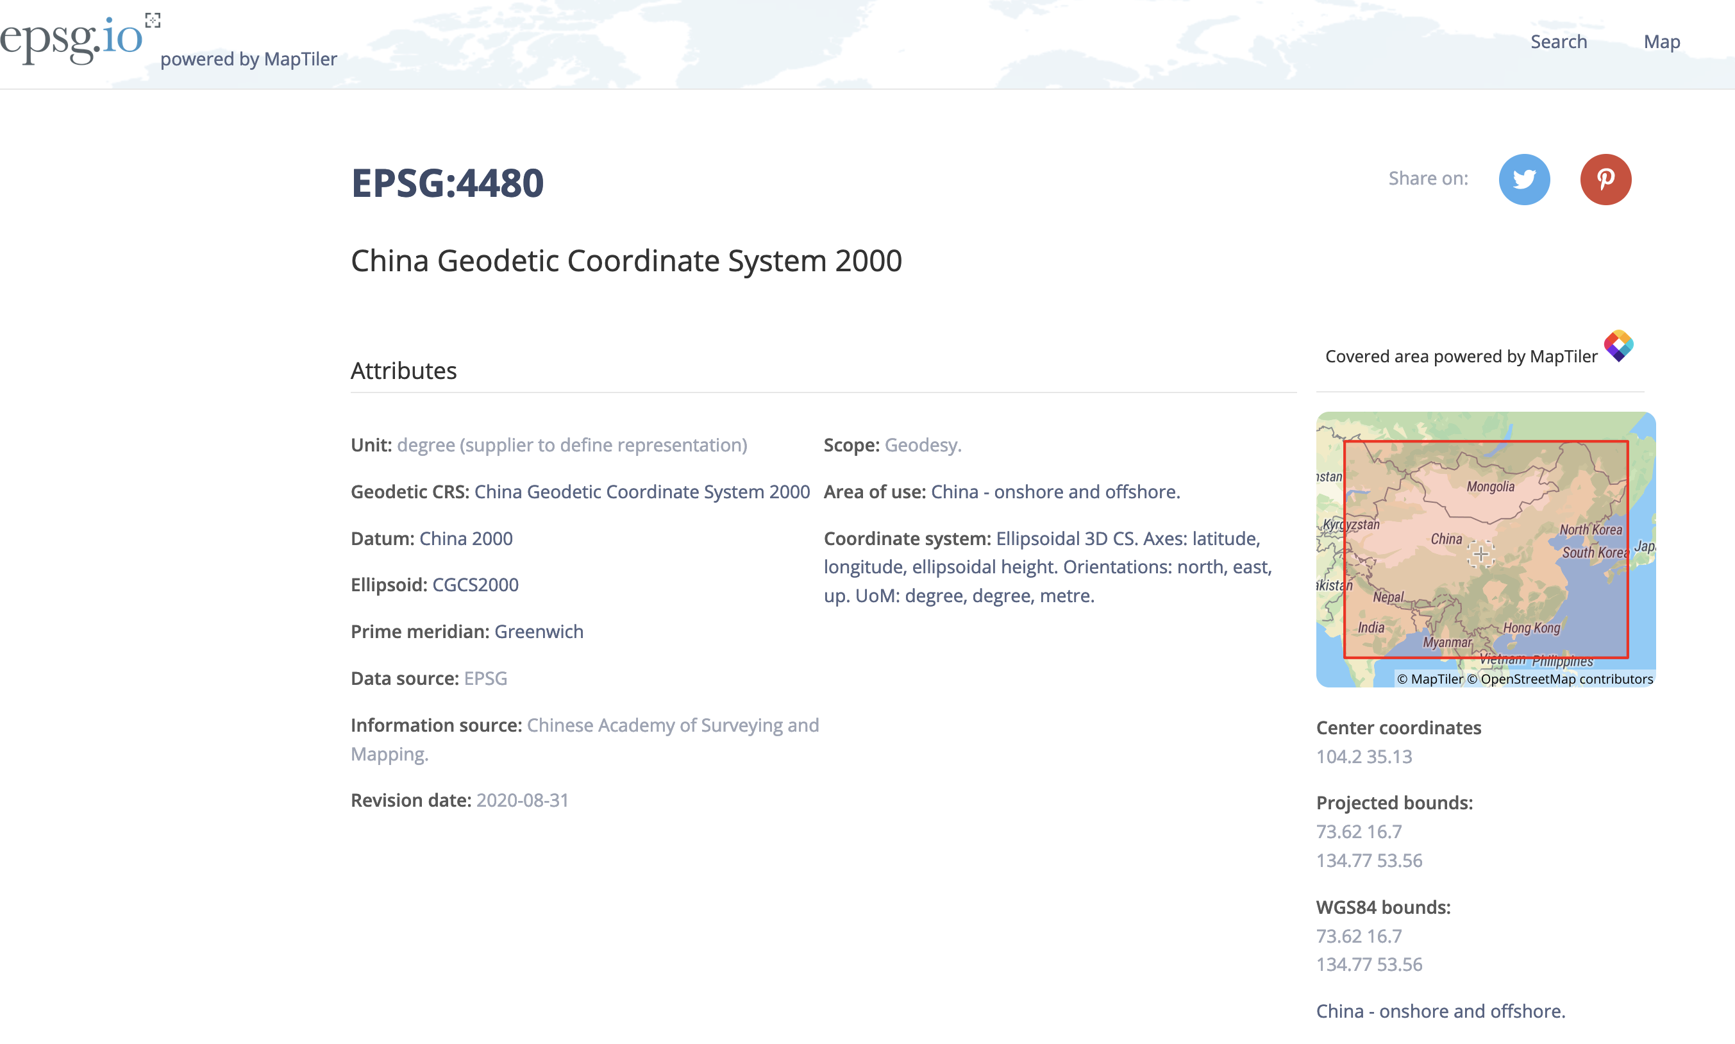Open the CGCS2000 ellipsoid link
This screenshot has height=1044, width=1735.
[474, 585]
